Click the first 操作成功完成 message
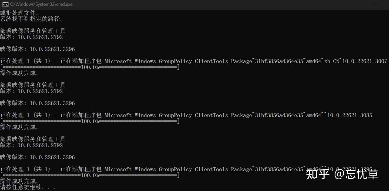 [x=20, y=73]
